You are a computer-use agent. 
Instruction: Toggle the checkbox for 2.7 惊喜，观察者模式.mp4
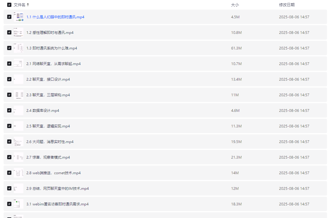click(9, 157)
